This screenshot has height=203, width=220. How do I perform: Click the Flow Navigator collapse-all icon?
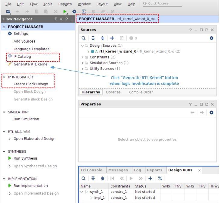click(56, 19)
